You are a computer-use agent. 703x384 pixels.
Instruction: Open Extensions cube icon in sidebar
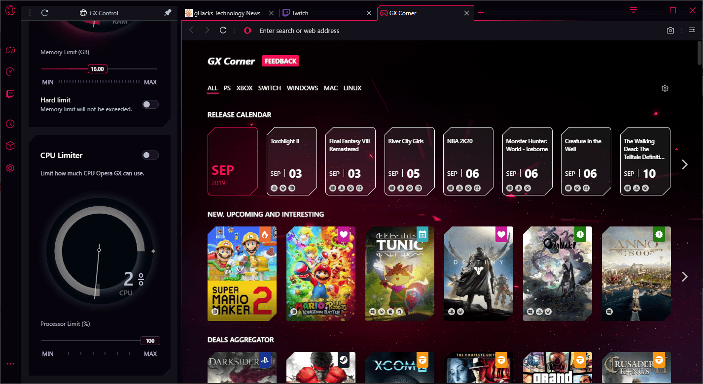(10, 146)
